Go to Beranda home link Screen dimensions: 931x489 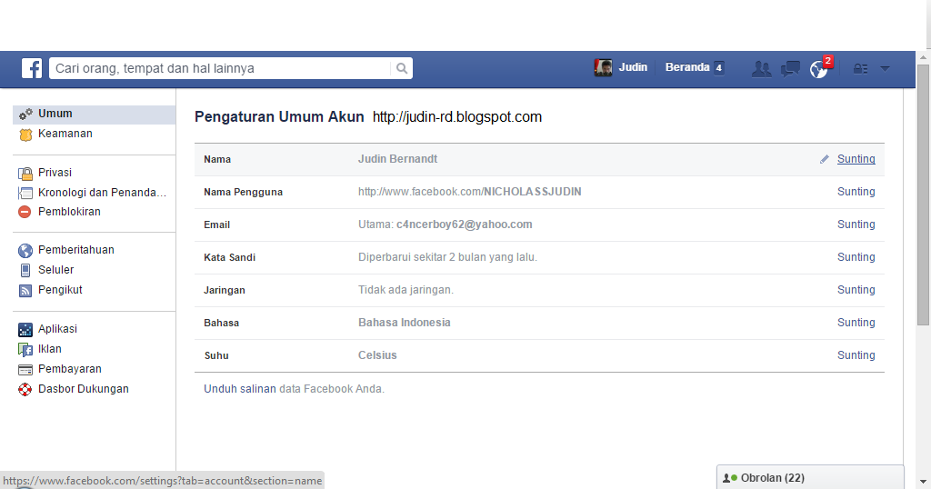pyautogui.click(x=687, y=67)
